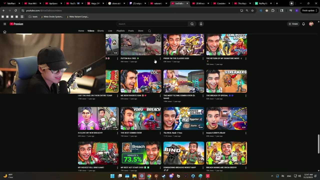Open the Posts channel tab
Image resolution: width=320 pixels, height=180 pixels.
point(131,31)
